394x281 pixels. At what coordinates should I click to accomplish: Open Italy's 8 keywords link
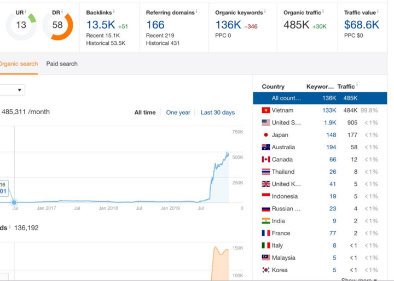click(334, 245)
